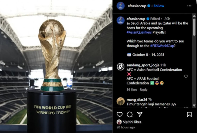Viewport: 197px width, 133px height.
Task: Like the sandang_sport_jogja comment heart
Action: (186, 76)
